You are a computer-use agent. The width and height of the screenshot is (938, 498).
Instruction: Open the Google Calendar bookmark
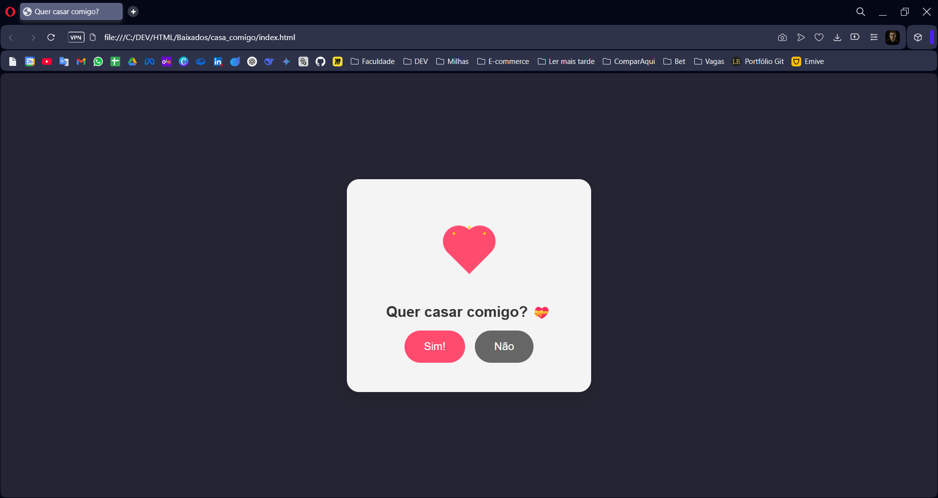pos(30,62)
